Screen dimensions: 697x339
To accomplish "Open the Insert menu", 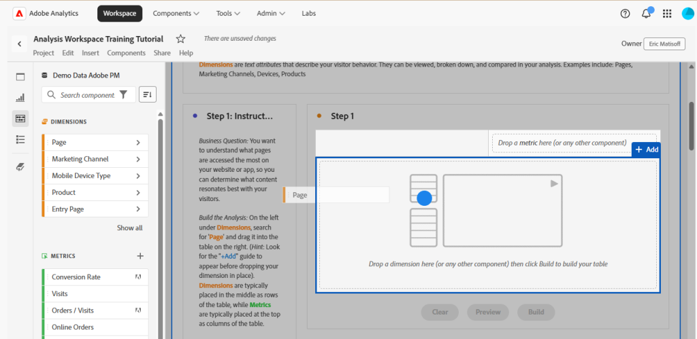I will 91,53.
